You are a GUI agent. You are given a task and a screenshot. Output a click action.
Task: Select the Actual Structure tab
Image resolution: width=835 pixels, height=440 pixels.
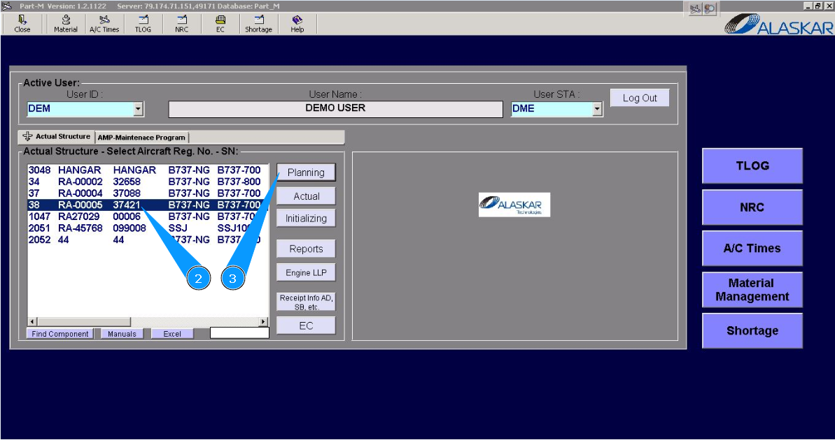coord(57,137)
